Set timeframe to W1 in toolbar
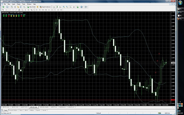The height and width of the screenshot is (115, 184). click(58, 10)
